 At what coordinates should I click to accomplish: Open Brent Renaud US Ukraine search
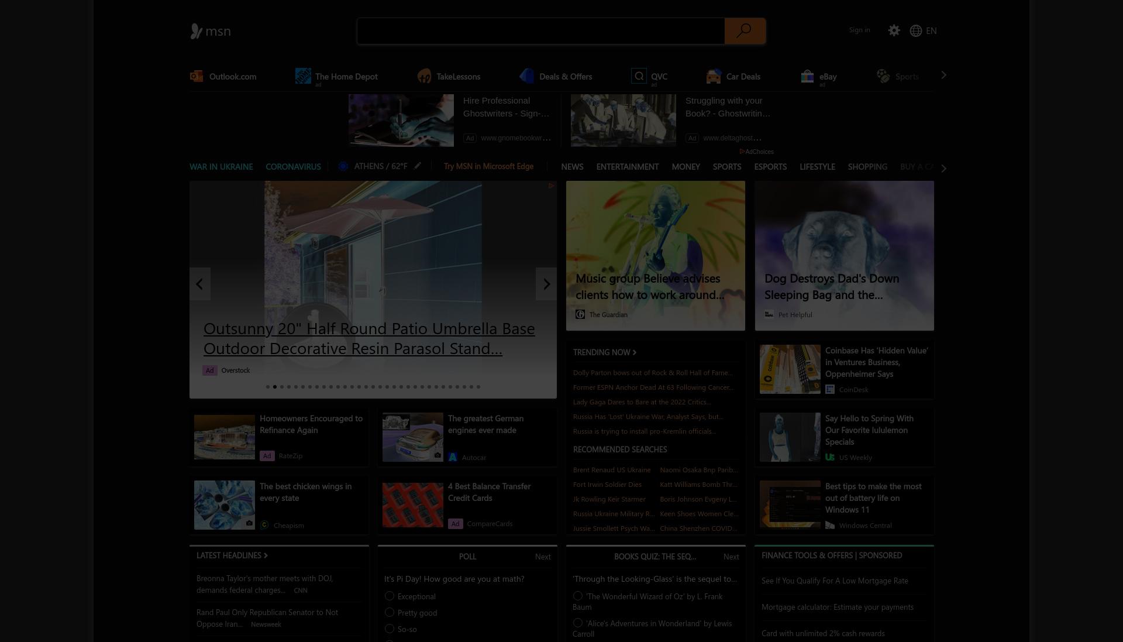pos(612,470)
